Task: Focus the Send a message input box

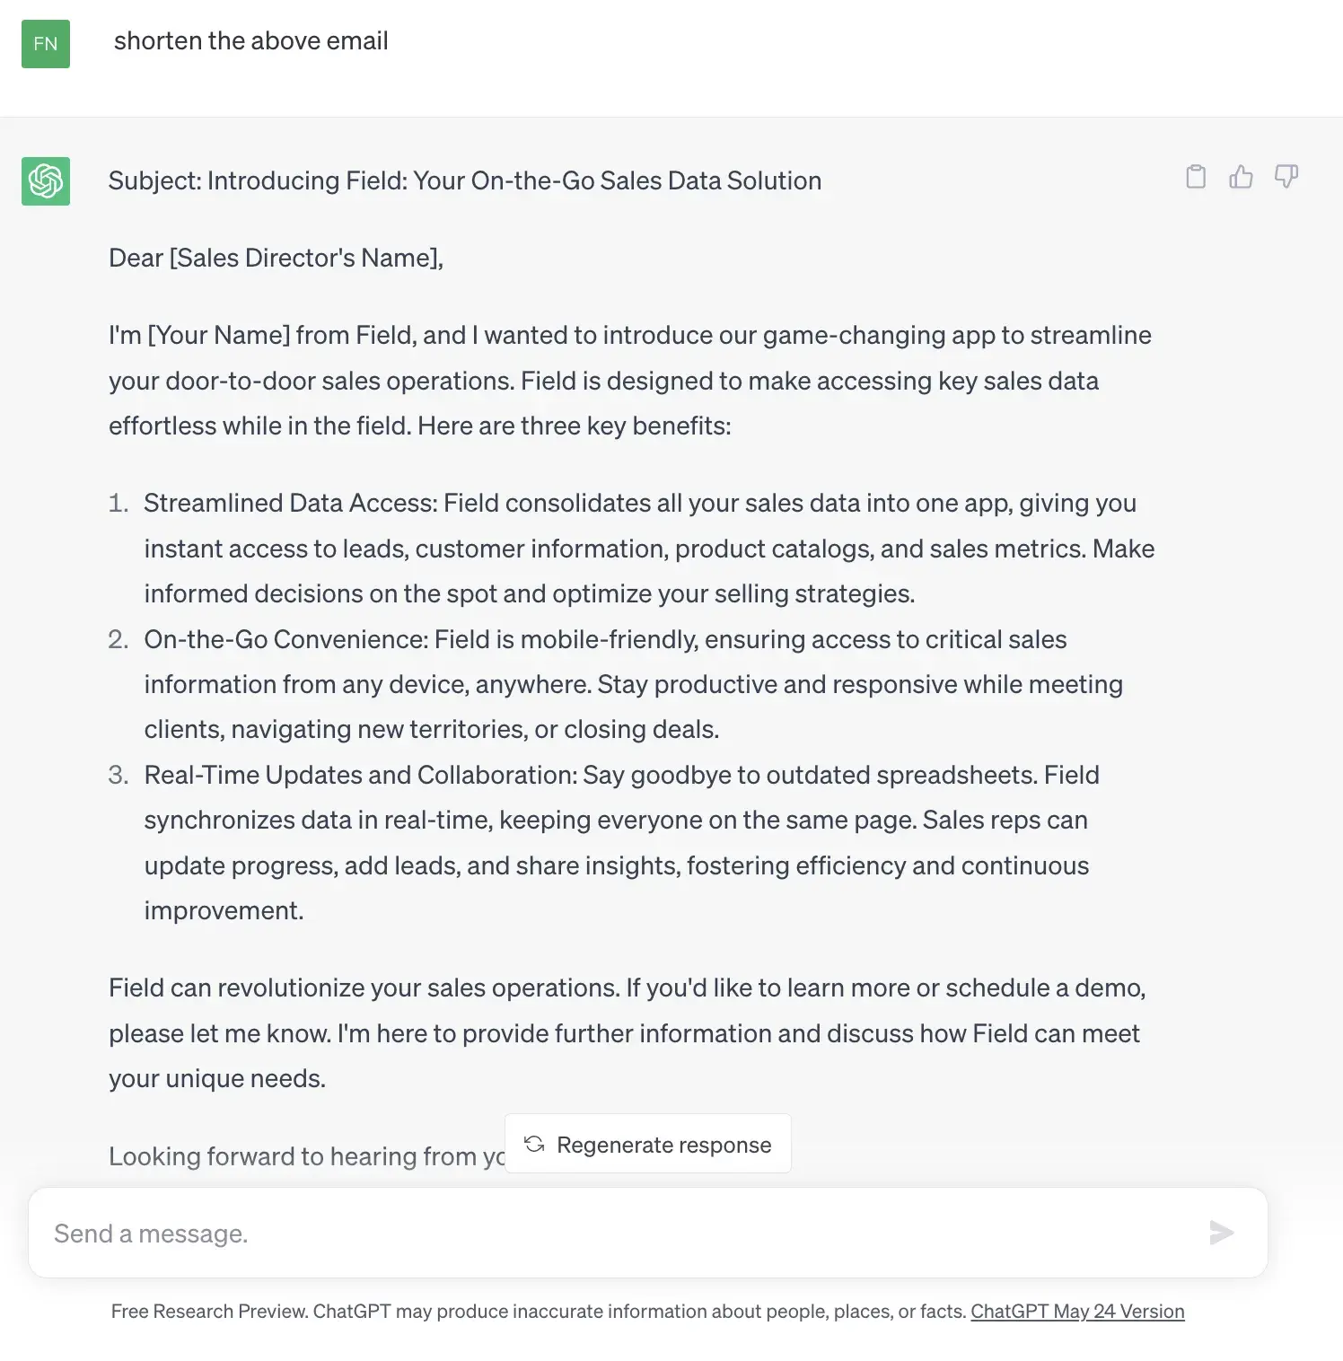Action: [610, 1233]
